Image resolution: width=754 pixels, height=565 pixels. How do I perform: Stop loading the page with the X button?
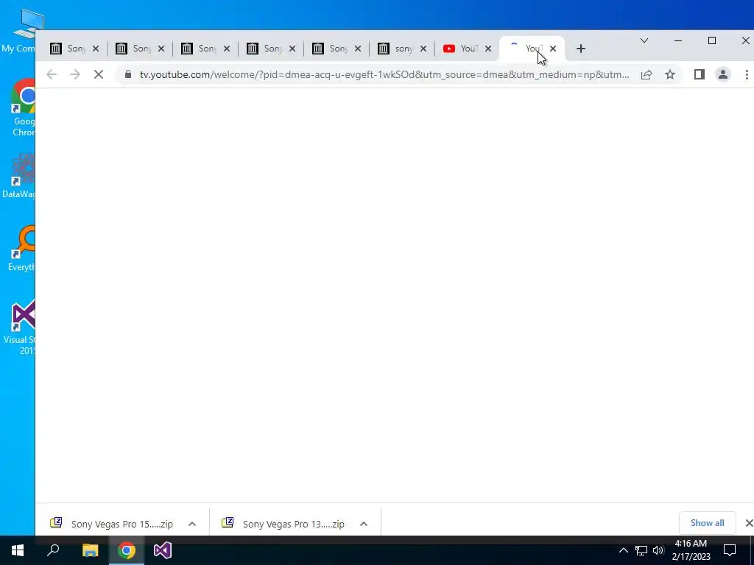(99, 74)
